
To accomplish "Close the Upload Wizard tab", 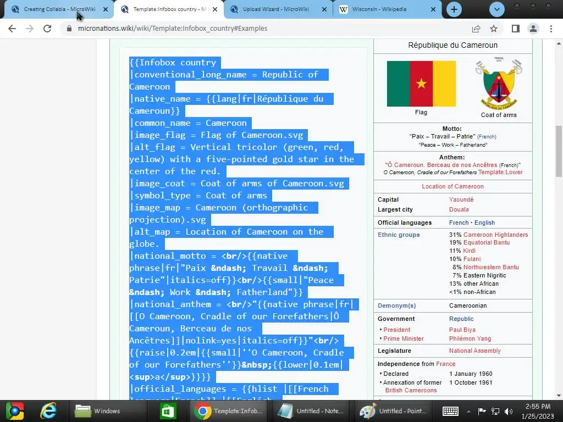I will (324, 10).
